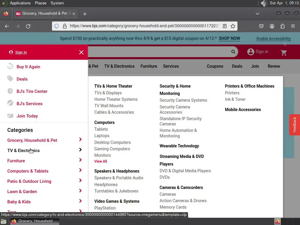300x225 pixels.
Task: Open Turntables & Jukeboxes link
Action: 116,191
